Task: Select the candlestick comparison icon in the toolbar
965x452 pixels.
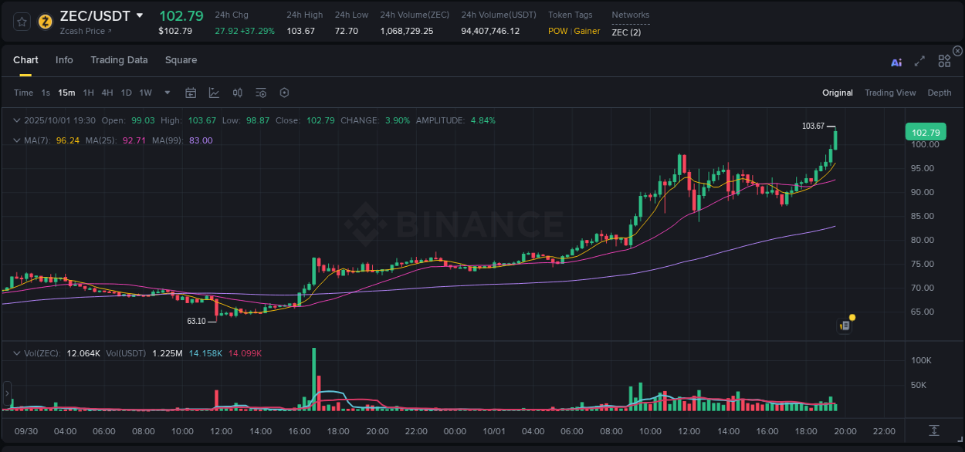Action: [x=237, y=92]
